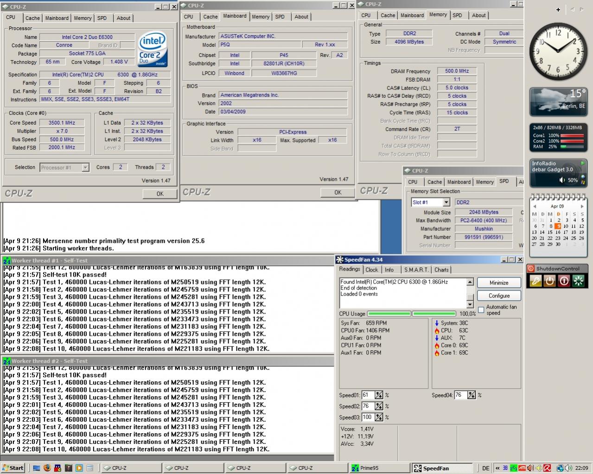Click the orange power icon in ShutdownControl
This screenshot has height=474, width=593.
pyautogui.click(x=549, y=280)
